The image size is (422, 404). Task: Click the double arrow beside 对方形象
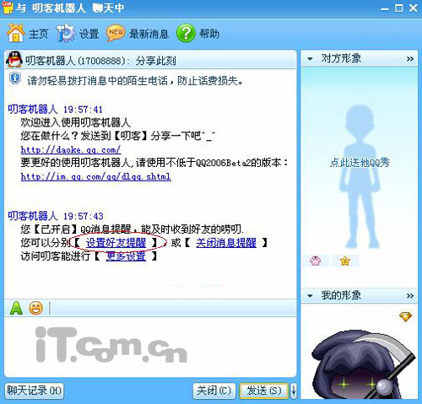pos(410,59)
